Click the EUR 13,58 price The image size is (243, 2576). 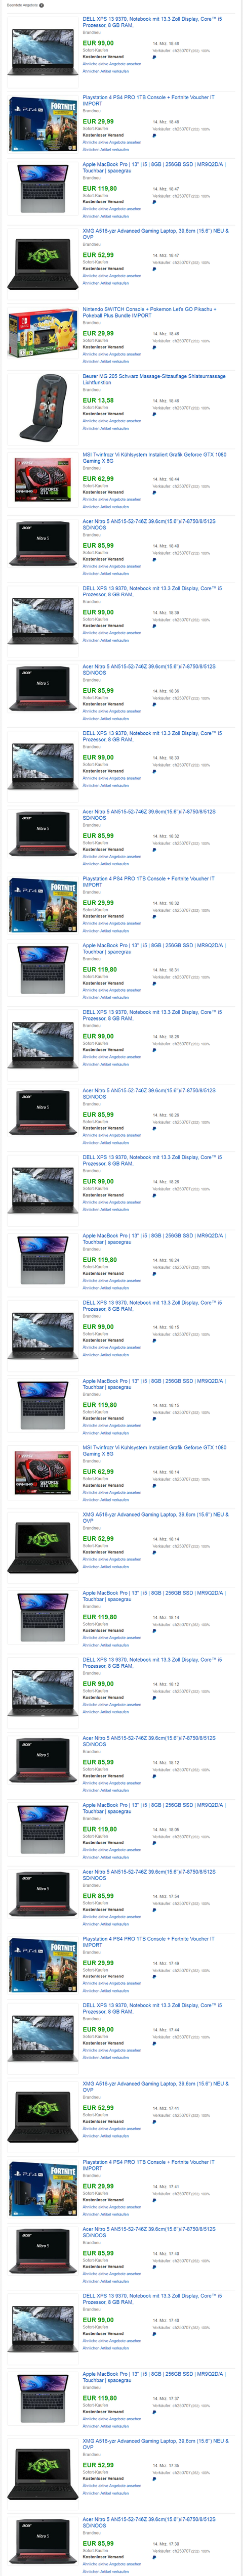(x=98, y=400)
